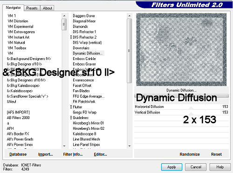Screen dimensions: 233x173
Task: Reset the filter settings
Action: tap(216, 154)
